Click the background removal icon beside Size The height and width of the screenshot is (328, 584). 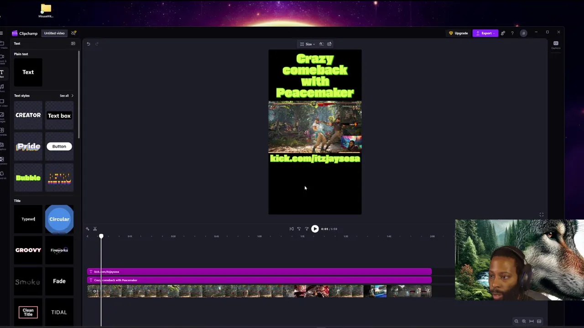pyautogui.click(x=321, y=44)
